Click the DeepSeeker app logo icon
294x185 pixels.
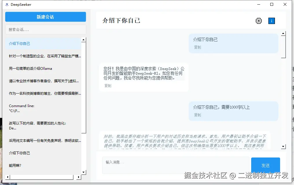tap(7, 5)
